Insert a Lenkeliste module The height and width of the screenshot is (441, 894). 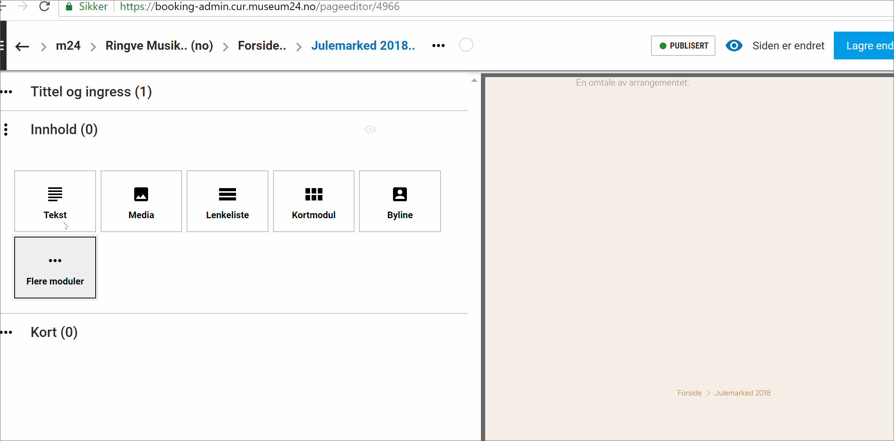tap(227, 201)
